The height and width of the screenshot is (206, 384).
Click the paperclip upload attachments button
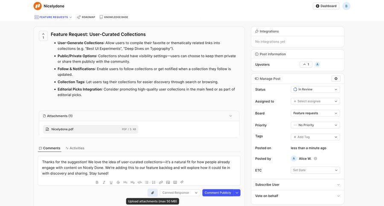click(x=153, y=192)
